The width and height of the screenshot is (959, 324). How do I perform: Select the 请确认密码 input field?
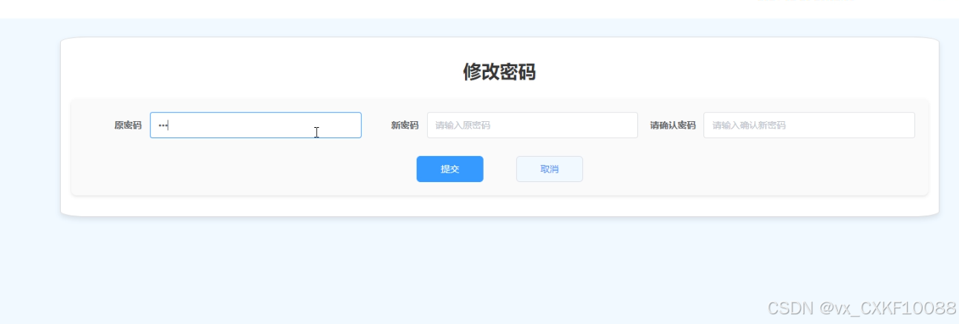[x=809, y=125]
